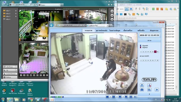
Task: Toggle channel 4 in the upper channel row
Action: pos(148,52)
